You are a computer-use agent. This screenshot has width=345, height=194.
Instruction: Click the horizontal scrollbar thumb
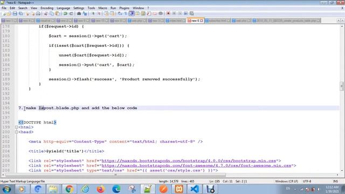pos(115,175)
